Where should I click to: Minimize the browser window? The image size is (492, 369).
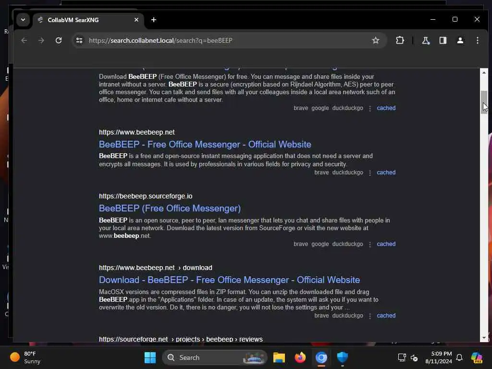433,19
